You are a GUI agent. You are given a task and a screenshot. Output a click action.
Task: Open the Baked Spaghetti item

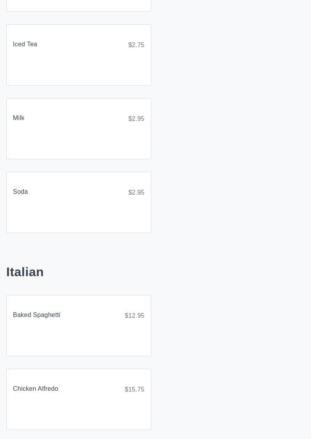(x=36, y=315)
